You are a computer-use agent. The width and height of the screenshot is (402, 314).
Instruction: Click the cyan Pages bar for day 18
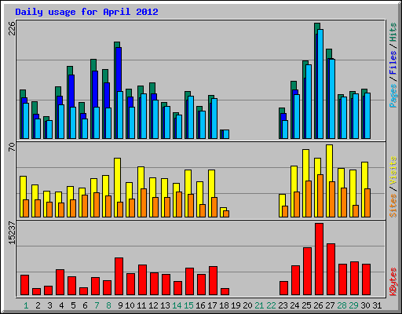click(x=226, y=134)
